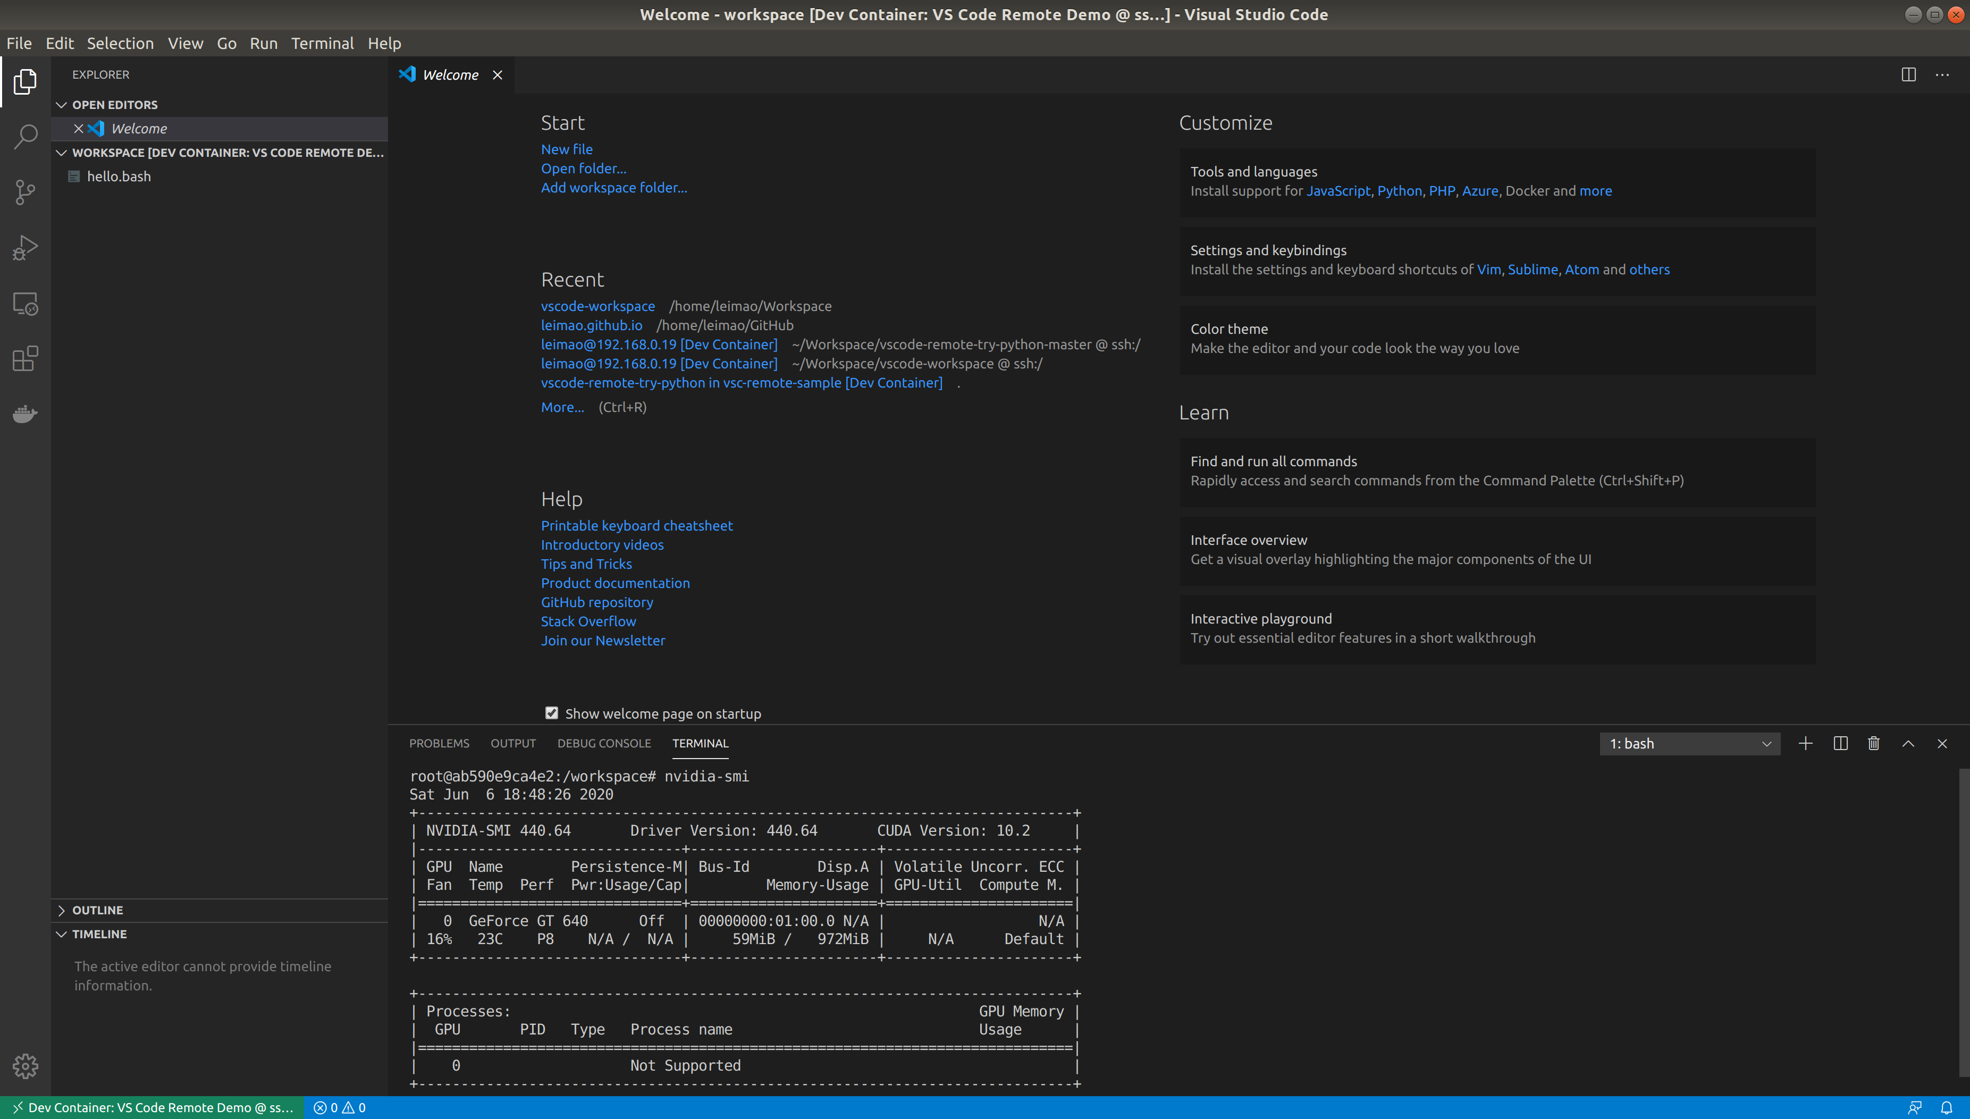Click Add workspace folder... link
The width and height of the screenshot is (1970, 1119).
pos(614,188)
